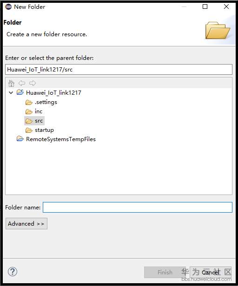Click the .settings folder icon
This screenshot has height=286, width=238.
coord(29,102)
